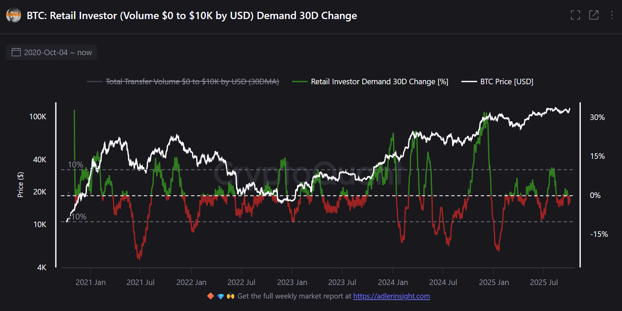This screenshot has height=311, width=622.
Task: Click the author avatar picture
Action: click(14, 15)
